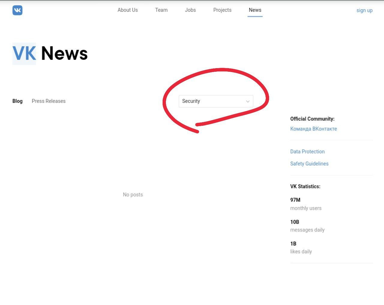
Task: Go to the Team section
Action: (161, 10)
